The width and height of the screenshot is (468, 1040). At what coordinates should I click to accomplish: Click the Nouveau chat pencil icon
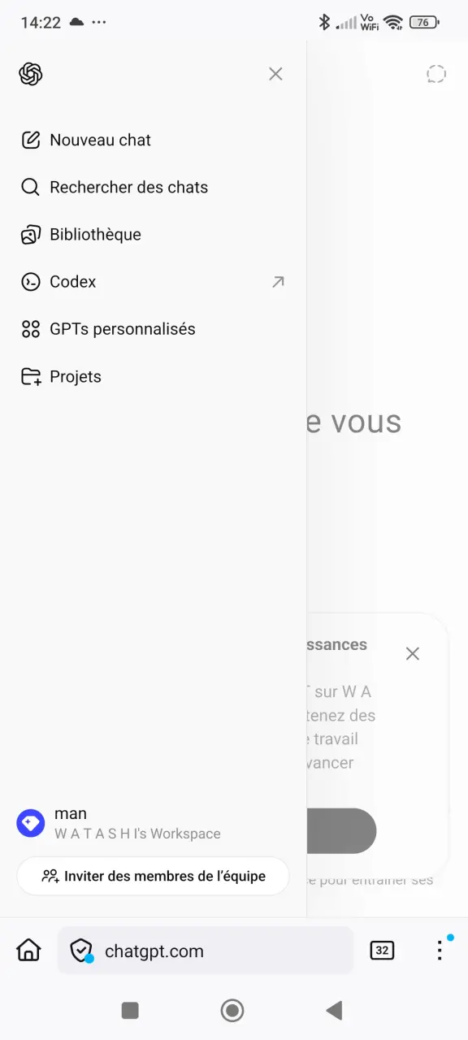(31, 140)
